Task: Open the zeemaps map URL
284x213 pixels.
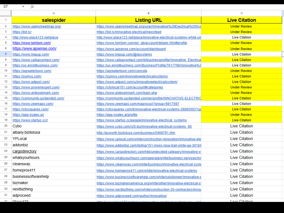Action: tap(138, 104)
